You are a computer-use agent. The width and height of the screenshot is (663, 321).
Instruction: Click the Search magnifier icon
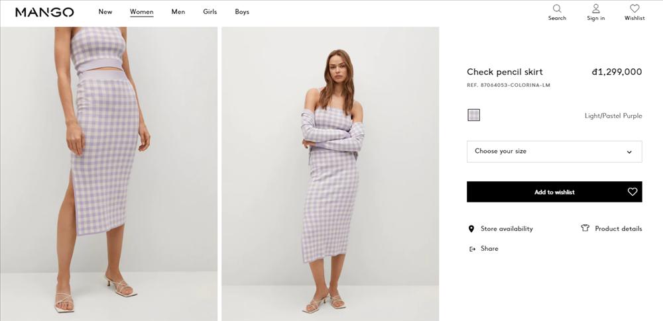(557, 9)
